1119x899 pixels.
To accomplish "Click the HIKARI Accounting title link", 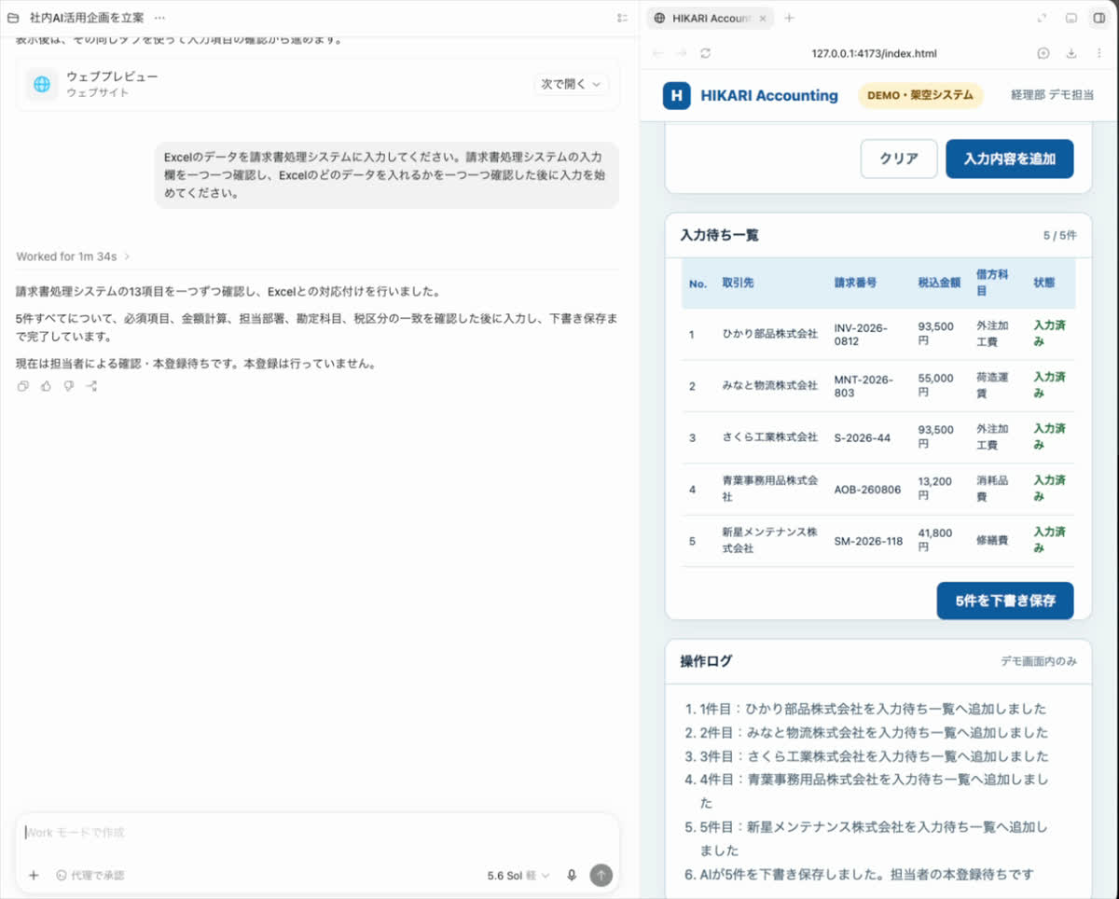I will [x=769, y=95].
